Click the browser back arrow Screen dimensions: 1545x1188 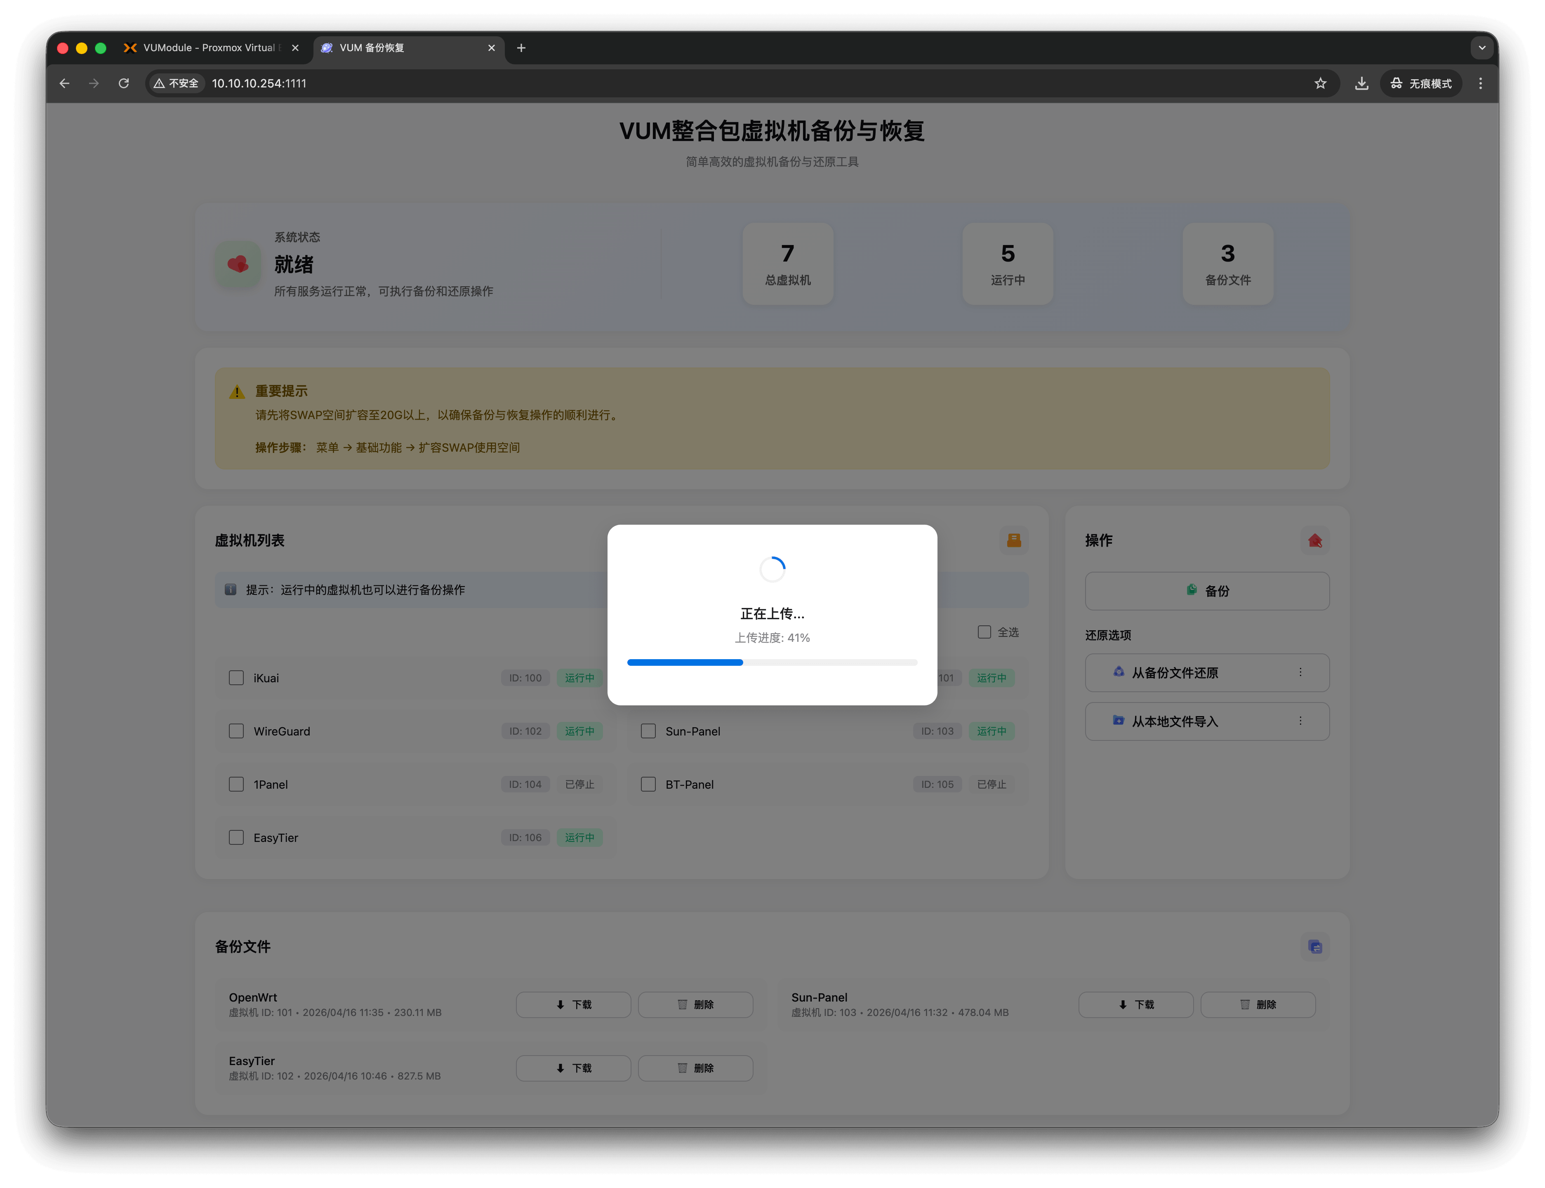[x=64, y=83]
